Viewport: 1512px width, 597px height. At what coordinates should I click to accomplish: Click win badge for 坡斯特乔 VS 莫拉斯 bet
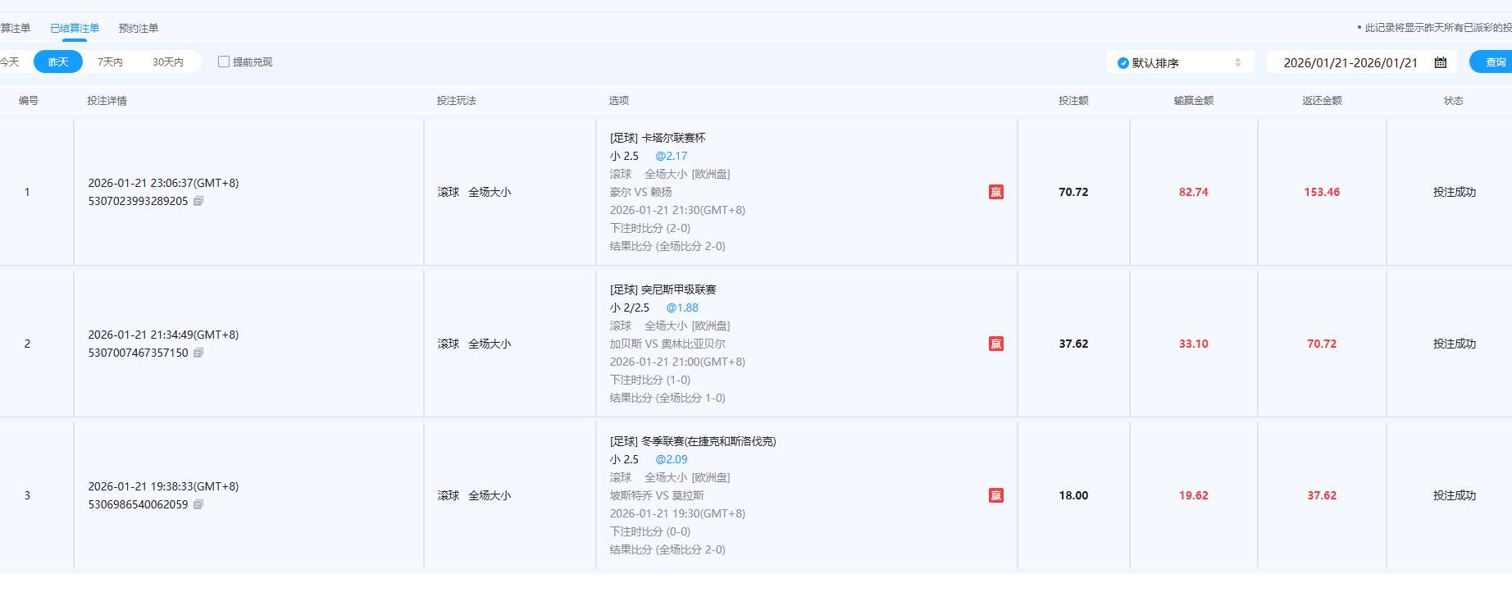point(996,495)
